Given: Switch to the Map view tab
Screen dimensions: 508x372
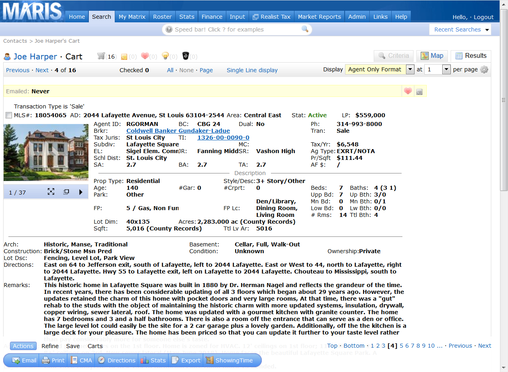Looking at the screenshot, I should 432,56.
